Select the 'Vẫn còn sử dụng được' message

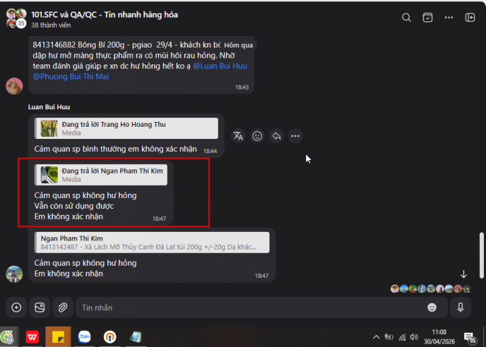coord(74,206)
